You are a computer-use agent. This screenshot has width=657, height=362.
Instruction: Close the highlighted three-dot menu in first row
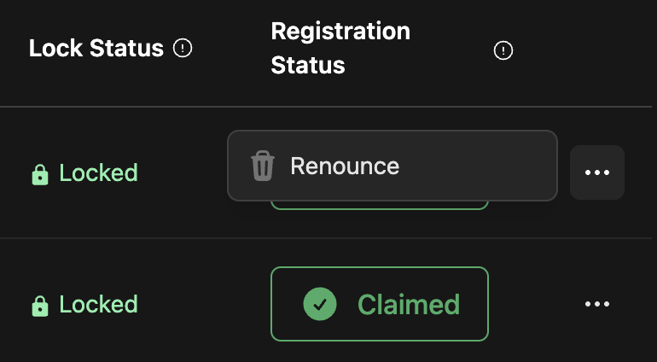[x=596, y=172]
